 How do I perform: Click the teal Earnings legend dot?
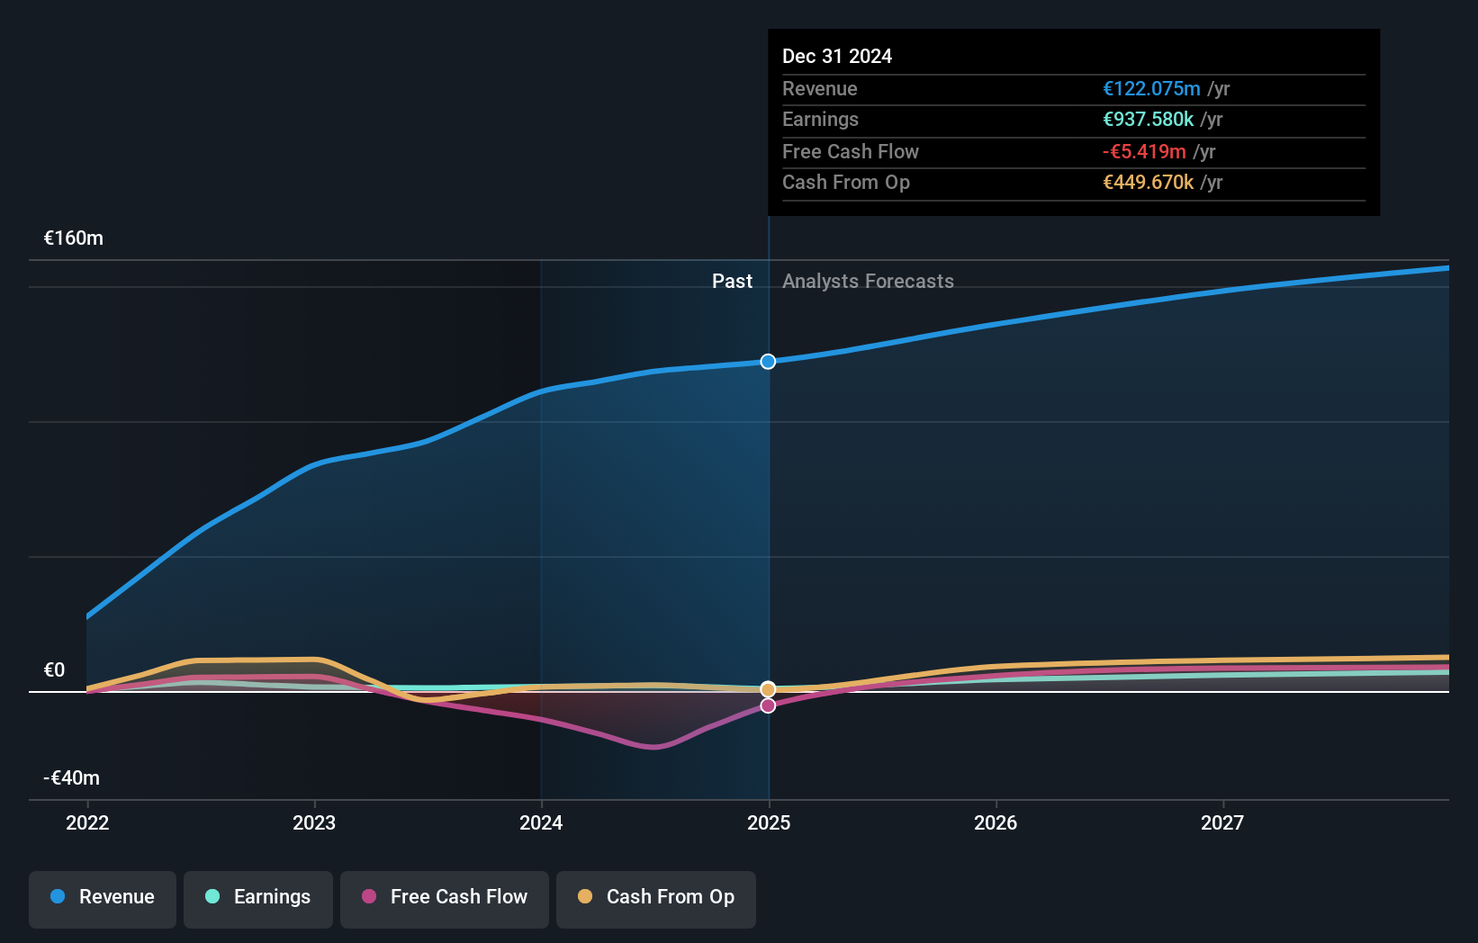click(212, 896)
